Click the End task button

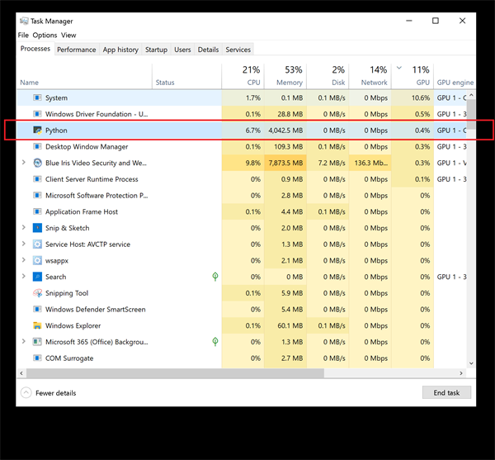(x=446, y=392)
